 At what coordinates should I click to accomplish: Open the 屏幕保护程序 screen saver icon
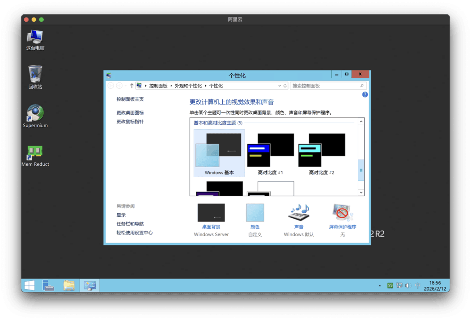pos(342,214)
